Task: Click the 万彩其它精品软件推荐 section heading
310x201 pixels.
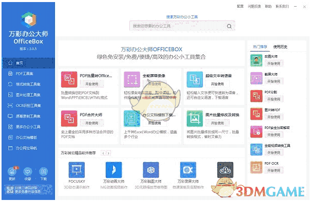Action: point(79,153)
